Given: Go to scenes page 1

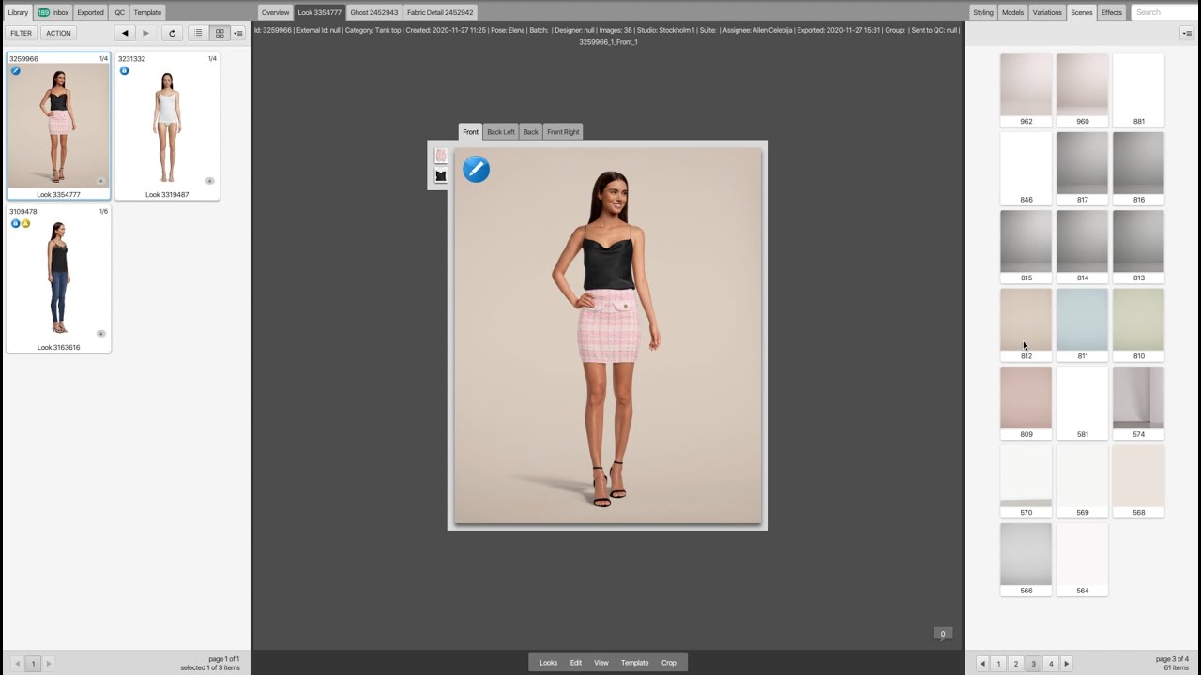Looking at the screenshot, I should coord(998,664).
